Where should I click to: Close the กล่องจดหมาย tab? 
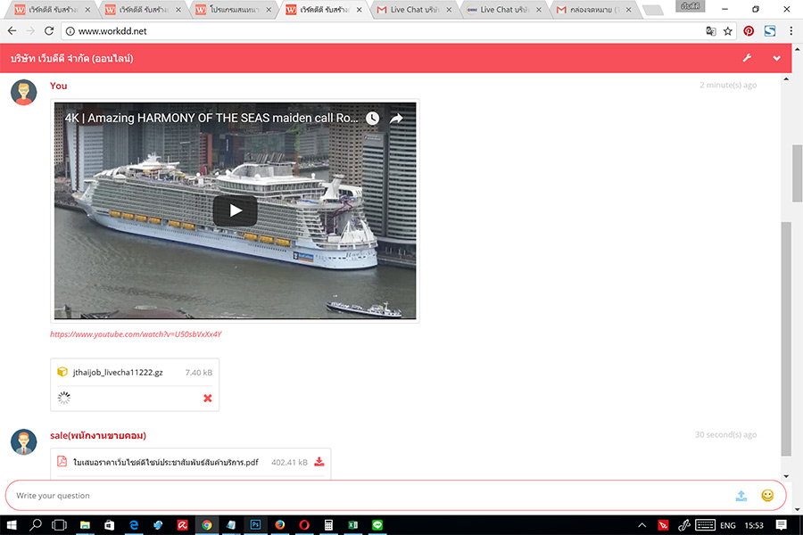click(628, 10)
